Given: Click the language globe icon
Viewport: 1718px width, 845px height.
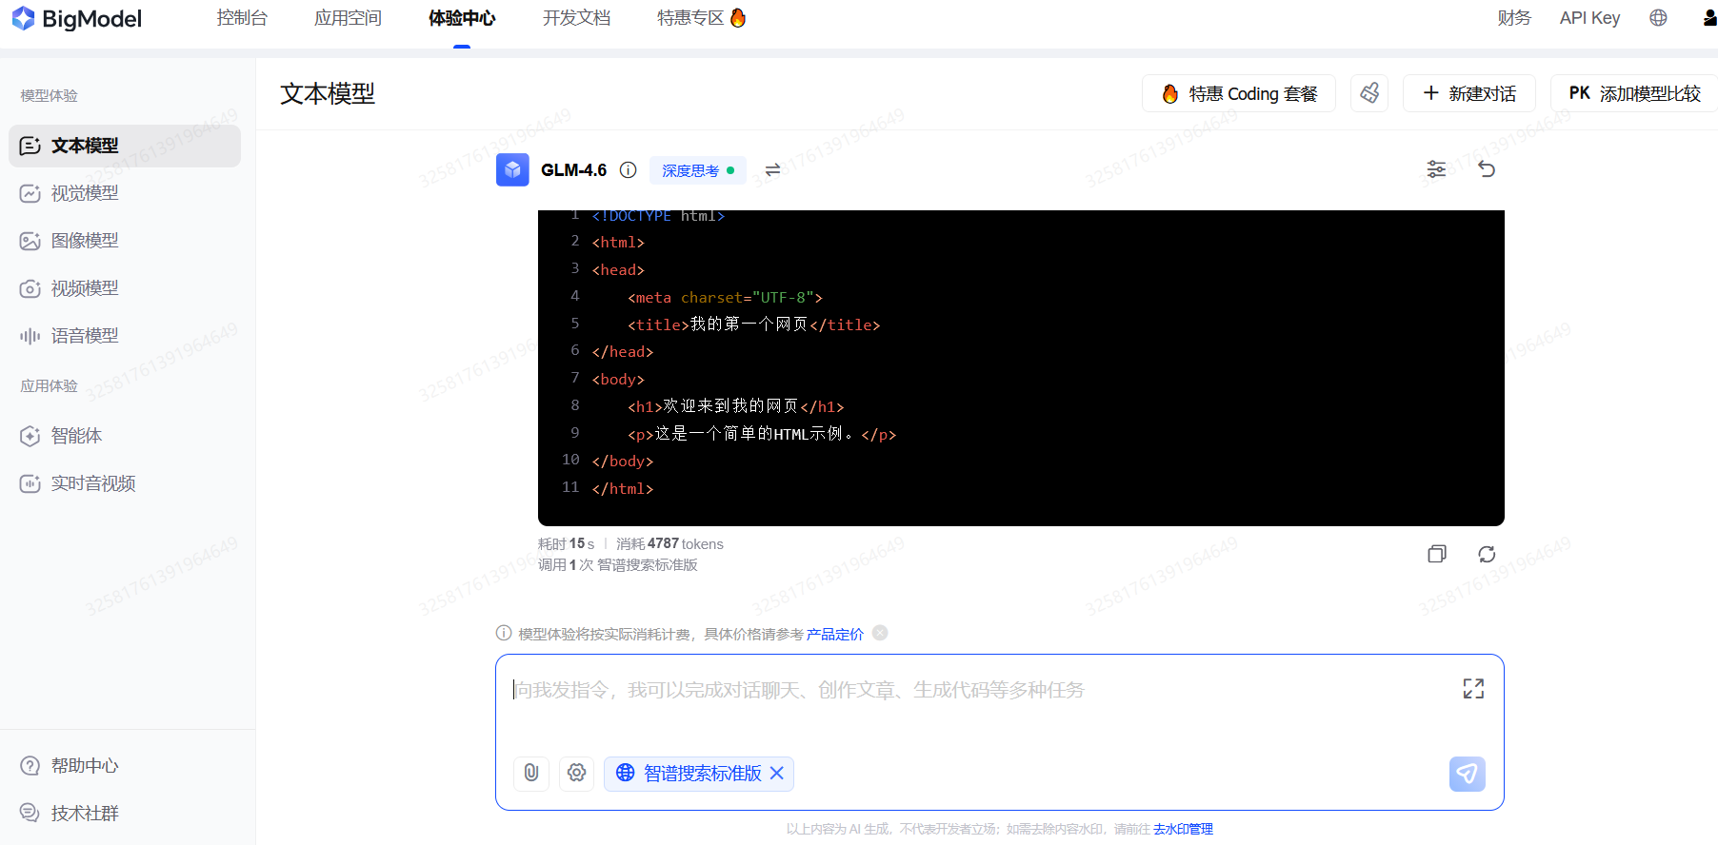Looking at the screenshot, I should tap(1658, 18).
